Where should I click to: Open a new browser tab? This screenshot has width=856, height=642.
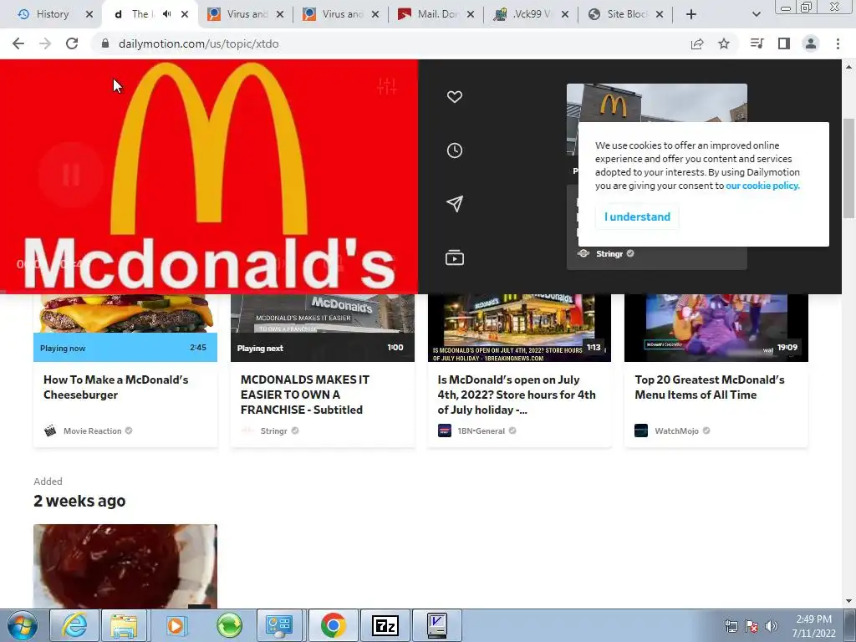coord(691,14)
